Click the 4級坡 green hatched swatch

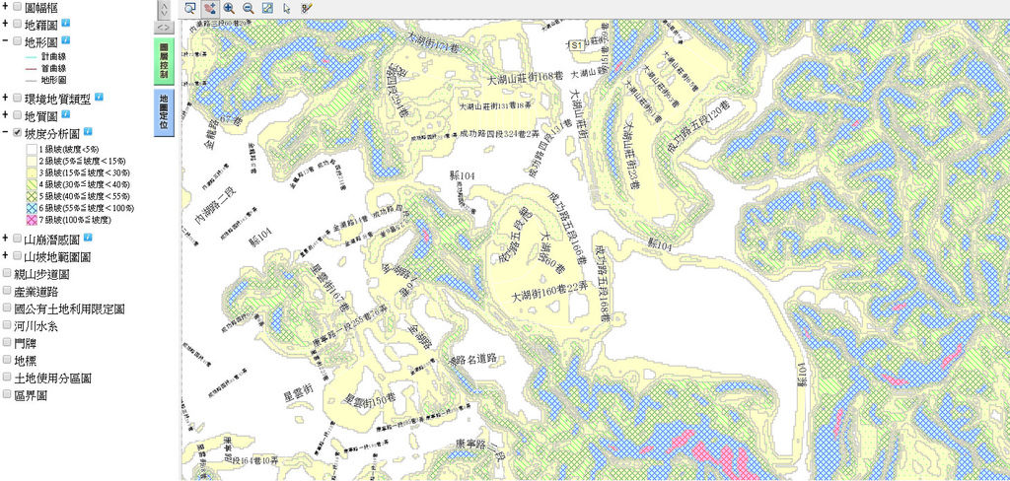[x=31, y=184]
